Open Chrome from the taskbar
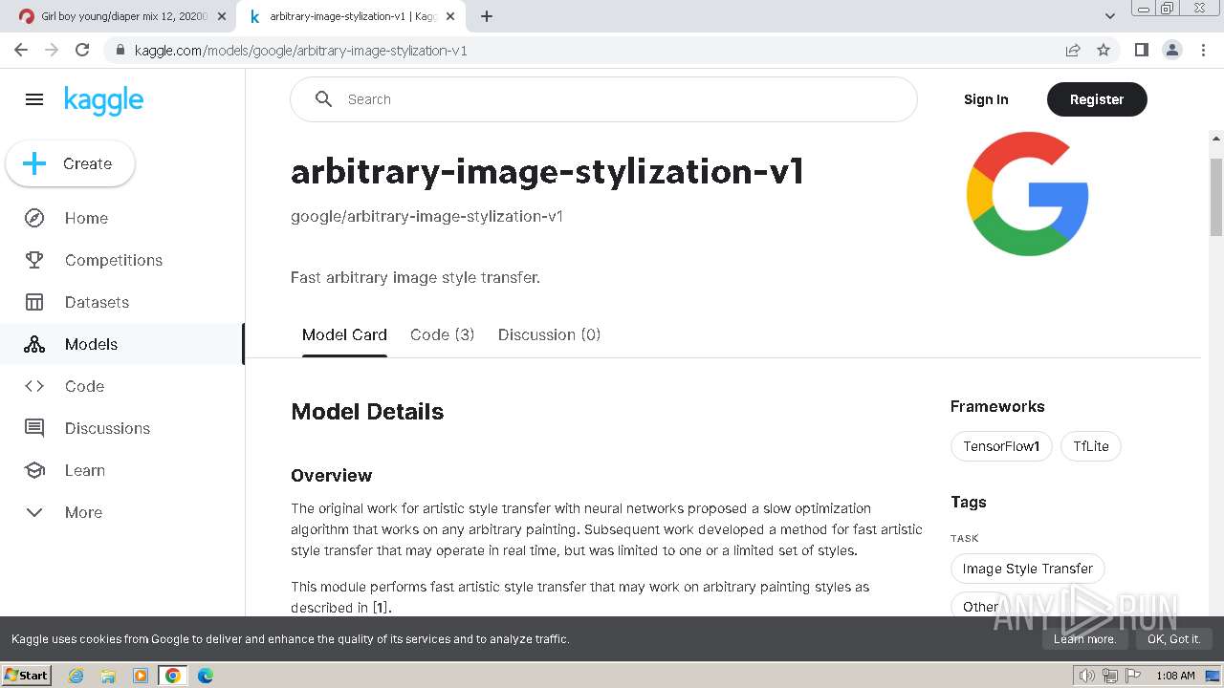Image resolution: width=1224 pixels, height=688 pixels. tap(173, 676)
